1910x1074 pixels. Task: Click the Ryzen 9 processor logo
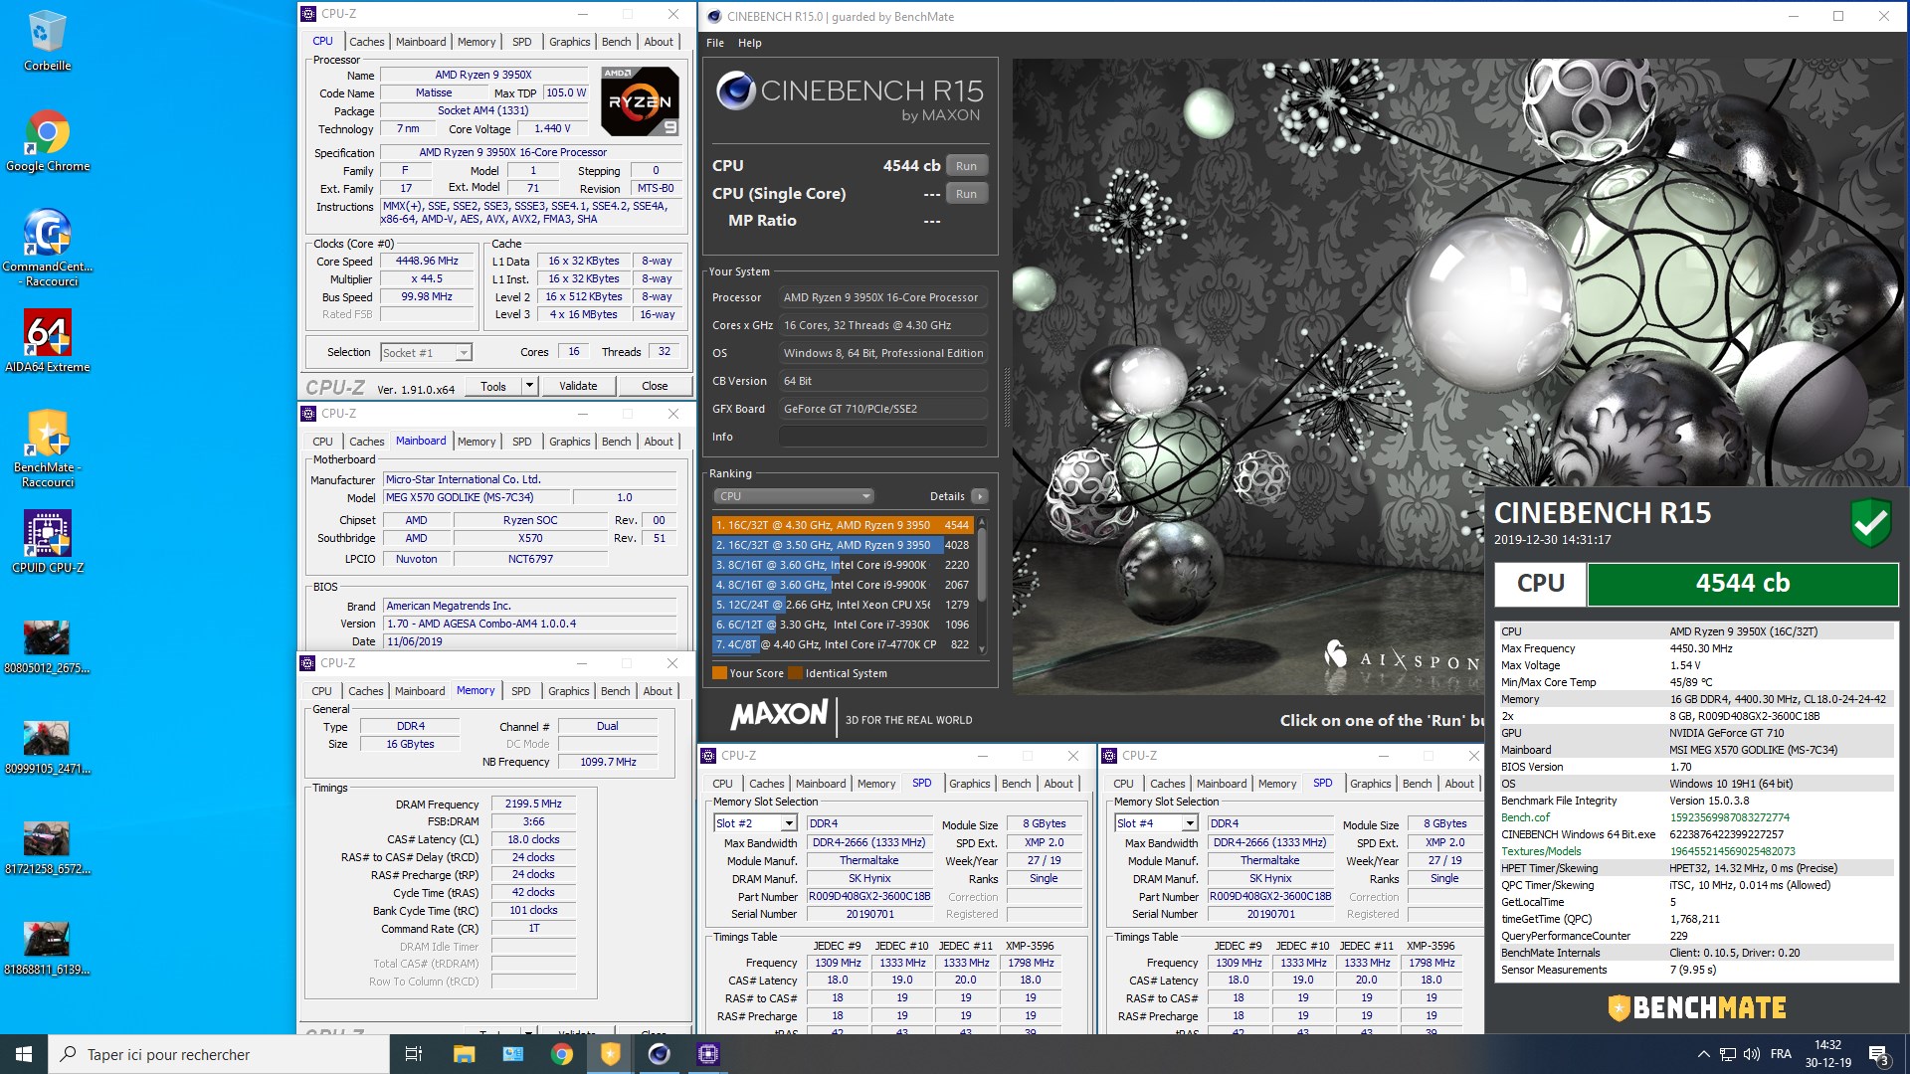(x=640, y=101)
